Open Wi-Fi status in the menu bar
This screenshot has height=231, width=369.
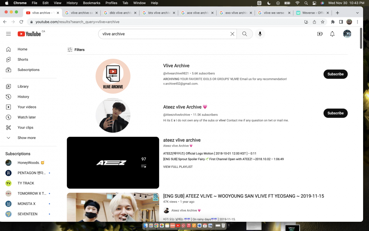tap(297, 3)
